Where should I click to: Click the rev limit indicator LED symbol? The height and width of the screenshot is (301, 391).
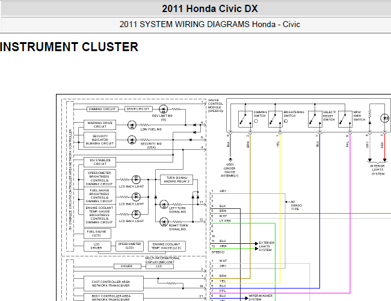(x=164, y=109)
